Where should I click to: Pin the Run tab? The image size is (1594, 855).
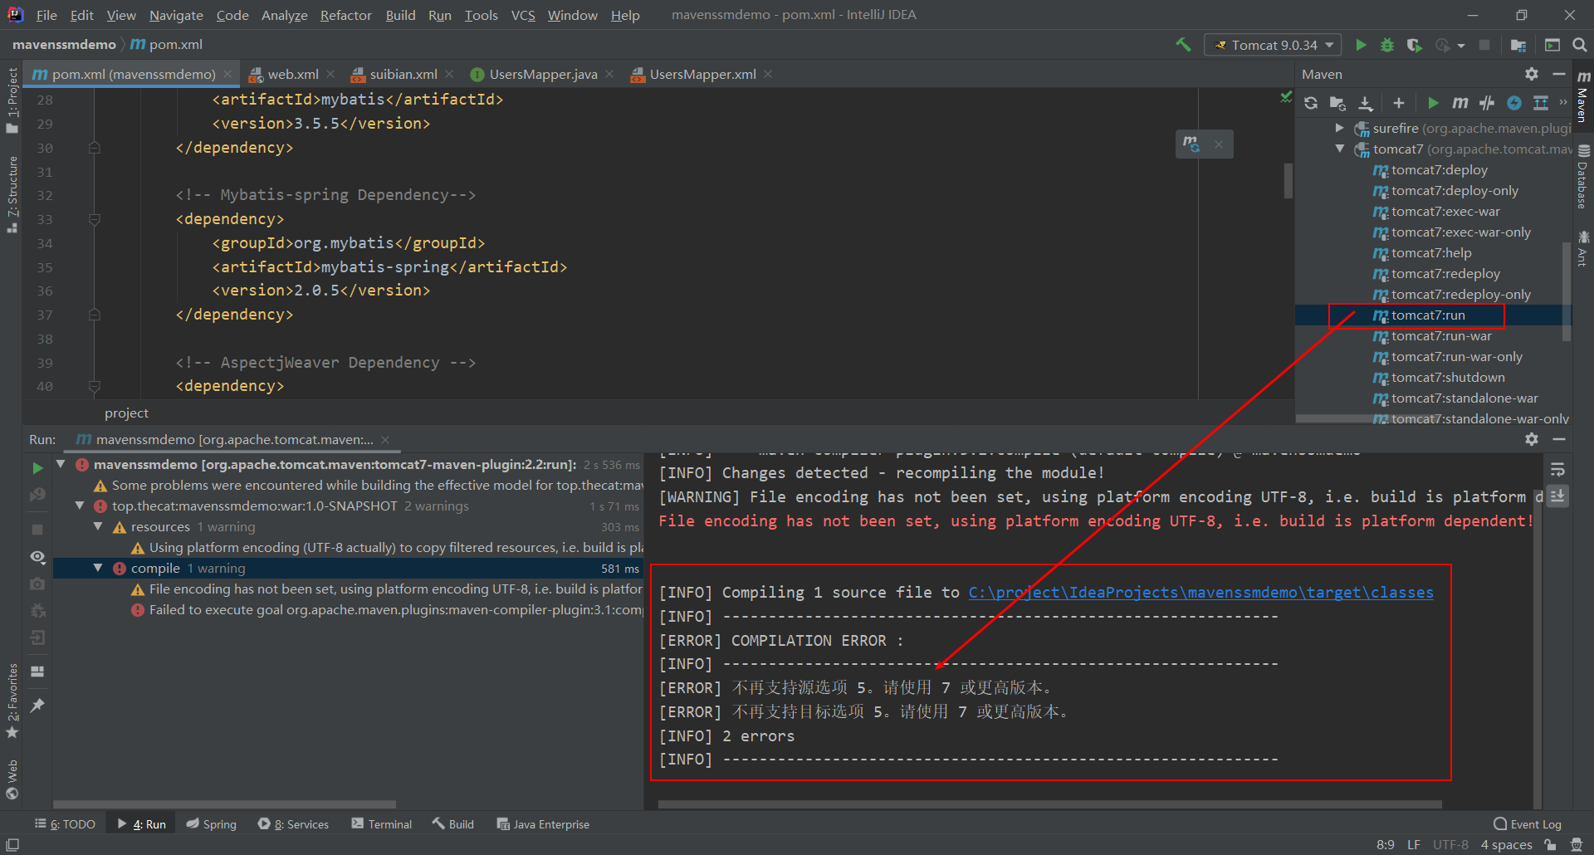pyautogui.click(x=37, y=706)
